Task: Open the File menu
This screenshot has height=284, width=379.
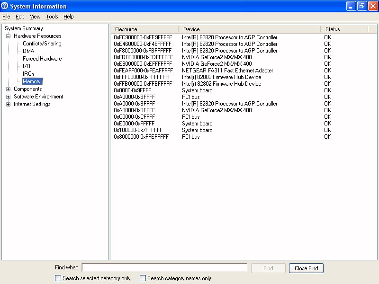Action: pos(6,17)
